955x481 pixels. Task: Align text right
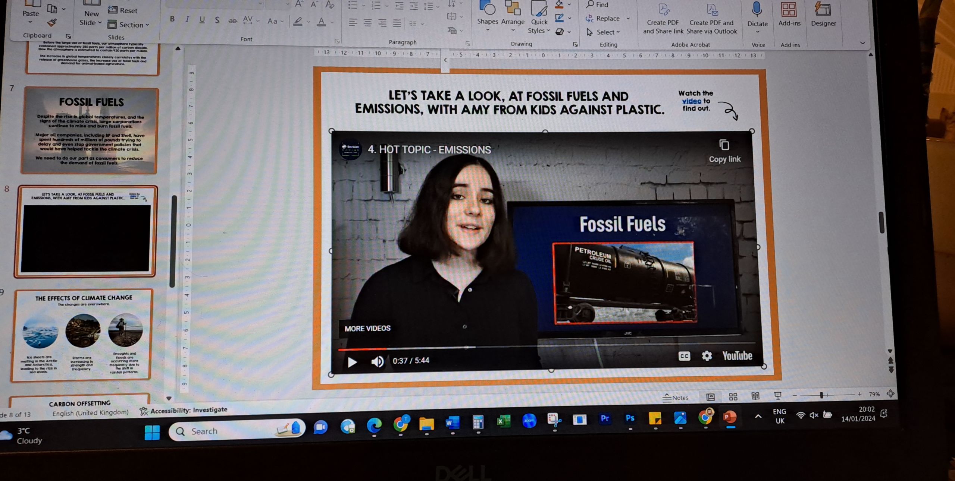pos(382,23)
